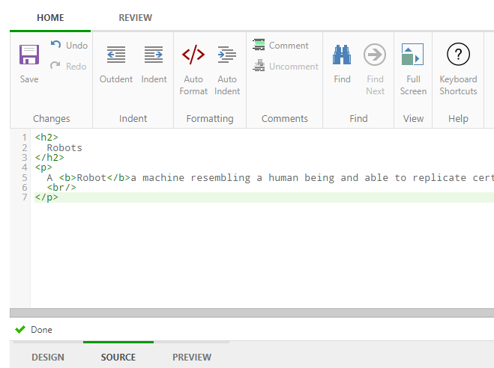This screenshot has width=494, height=368.
Task: Click the opening <h2> tag on line 1
Action: pos(46,138)
